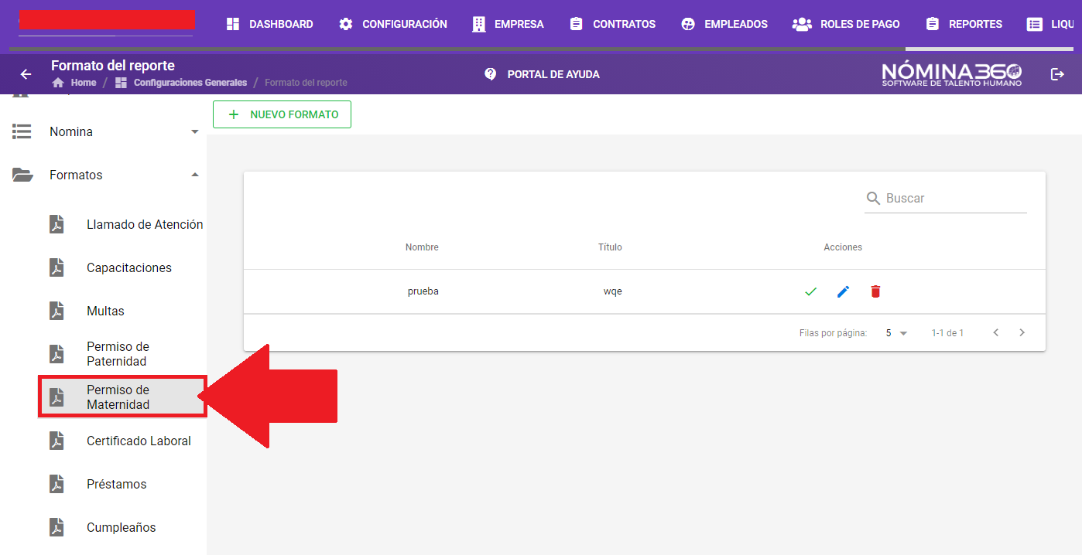
Task: Open the DASHBOARD menu
Action: [269, 24]
